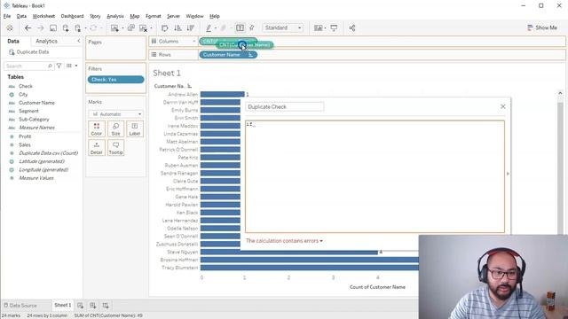Select the Latitude (generated) field

(42, 161)
